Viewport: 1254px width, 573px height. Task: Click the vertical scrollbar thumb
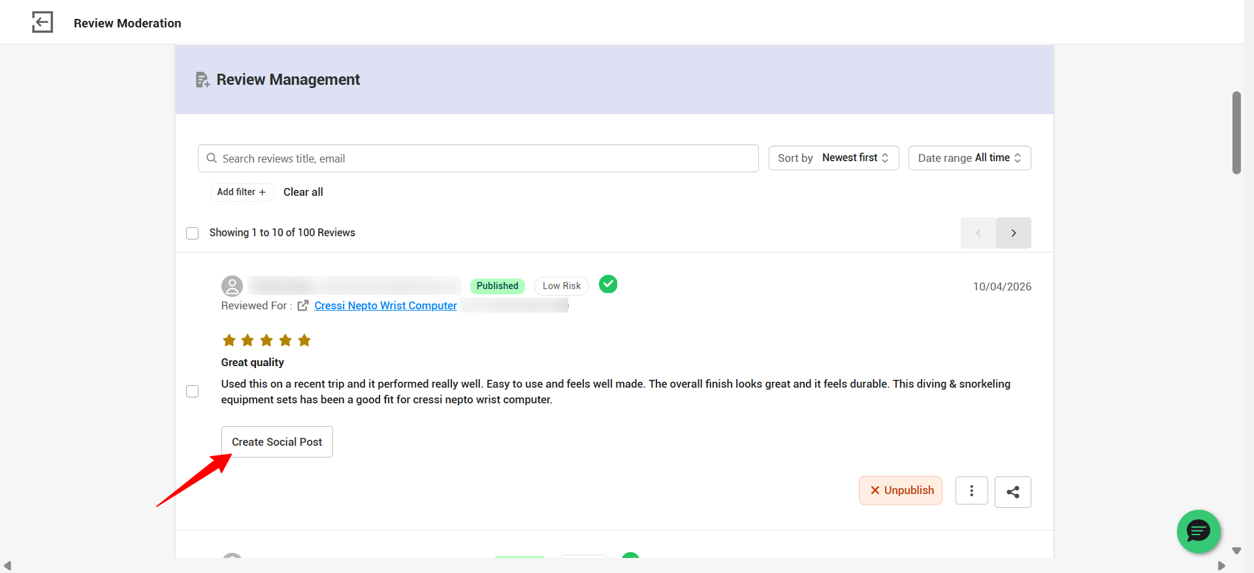click(x=1236, y=132)
